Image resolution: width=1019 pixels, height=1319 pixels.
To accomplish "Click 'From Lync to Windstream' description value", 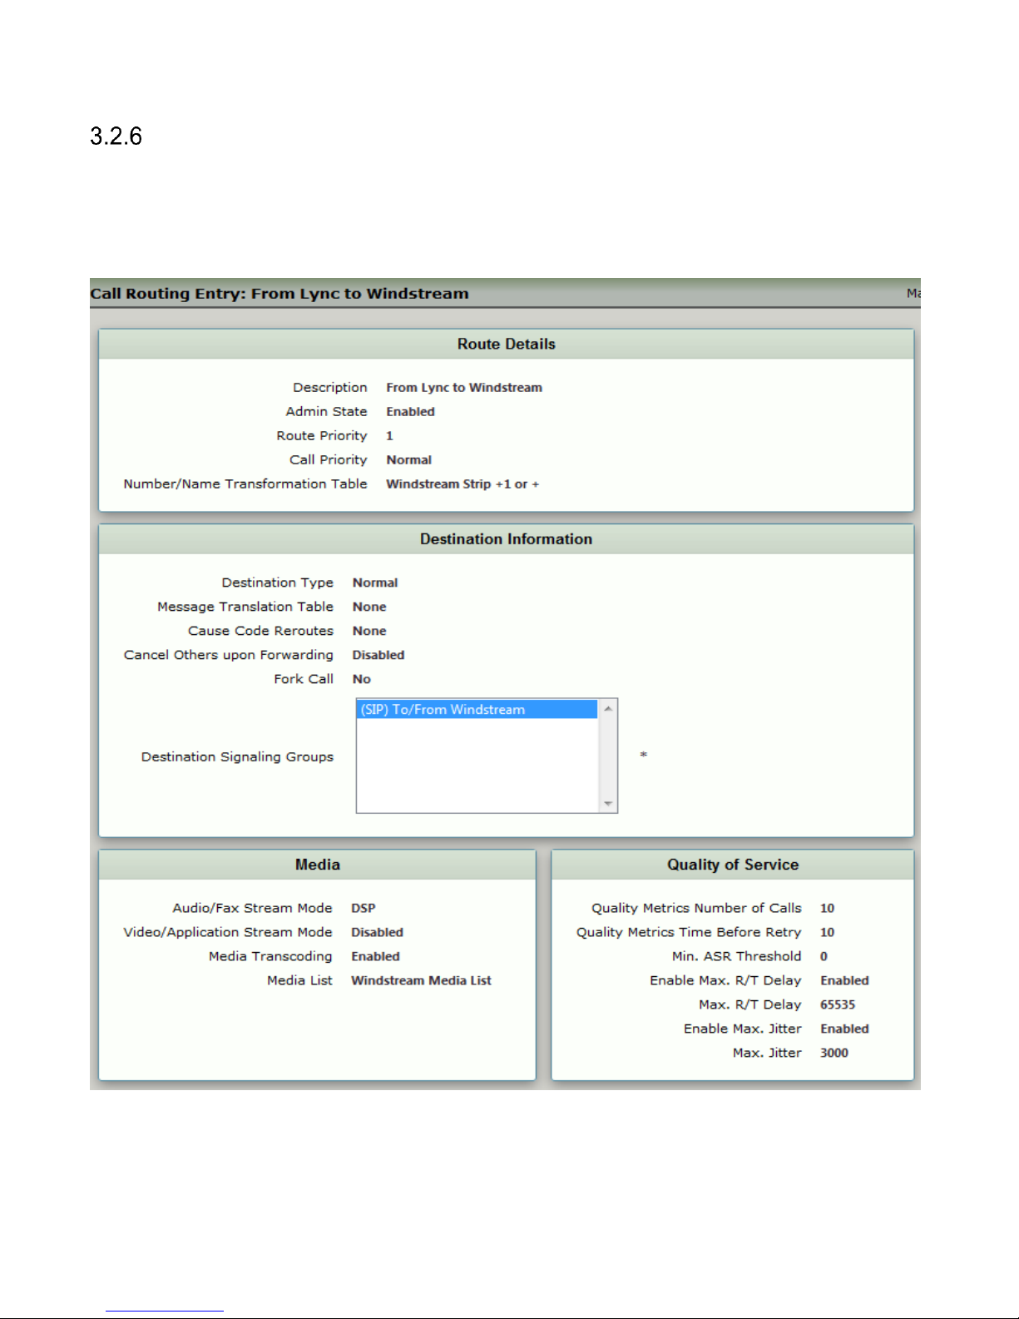I will 464,388.
